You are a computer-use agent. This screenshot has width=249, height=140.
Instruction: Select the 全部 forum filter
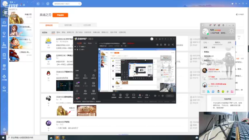53,32
